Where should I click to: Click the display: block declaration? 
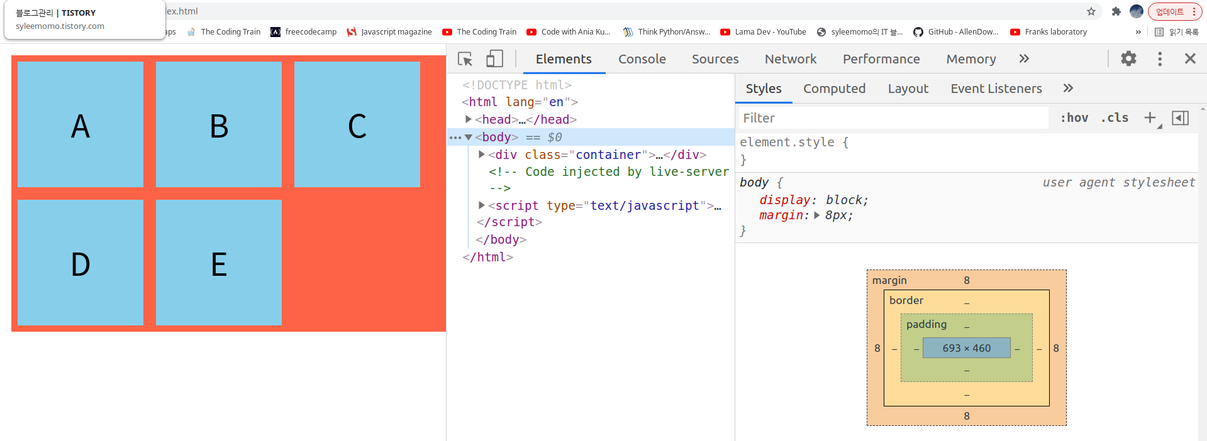coord(813,200)
